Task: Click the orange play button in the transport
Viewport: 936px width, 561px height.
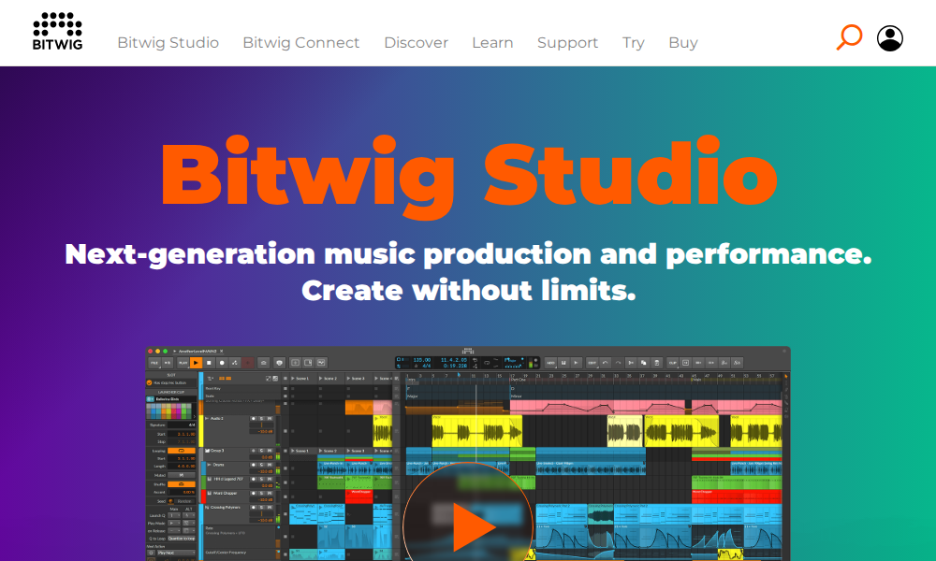Action: [196, 363]
